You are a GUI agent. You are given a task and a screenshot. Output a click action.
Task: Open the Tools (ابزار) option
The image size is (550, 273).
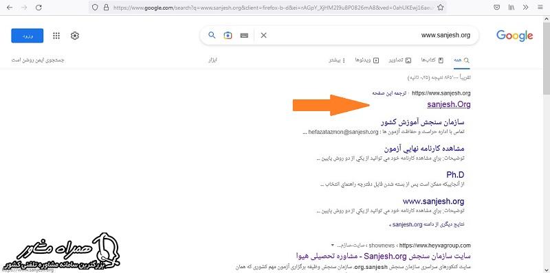coord(213,60)
